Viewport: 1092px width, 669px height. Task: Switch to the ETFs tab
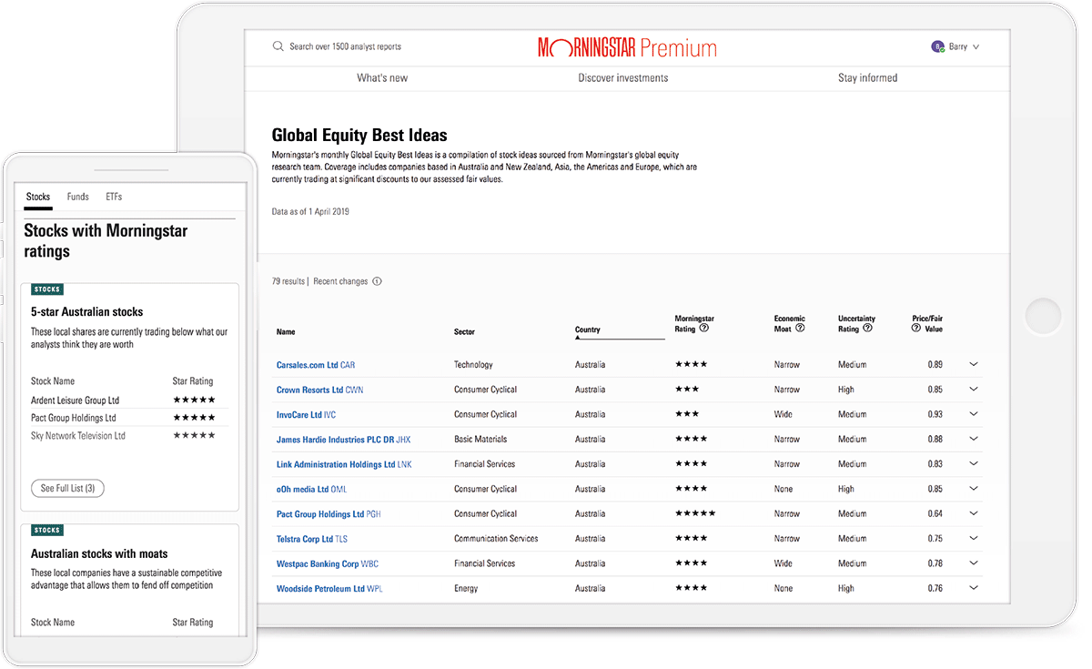click(x=114, y=197)
